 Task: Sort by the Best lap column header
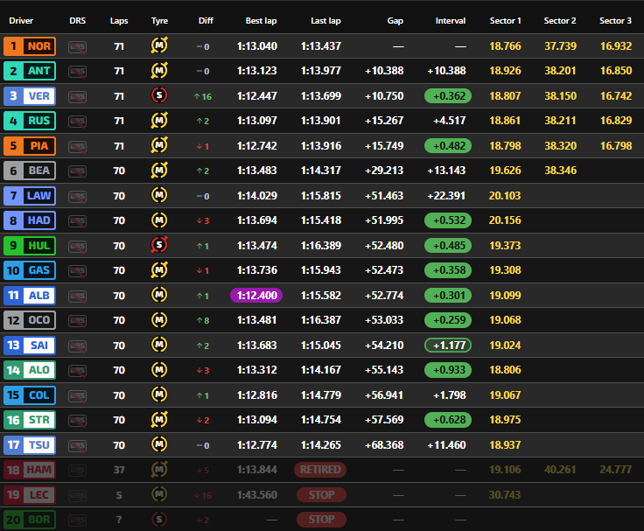coord(262,20)
